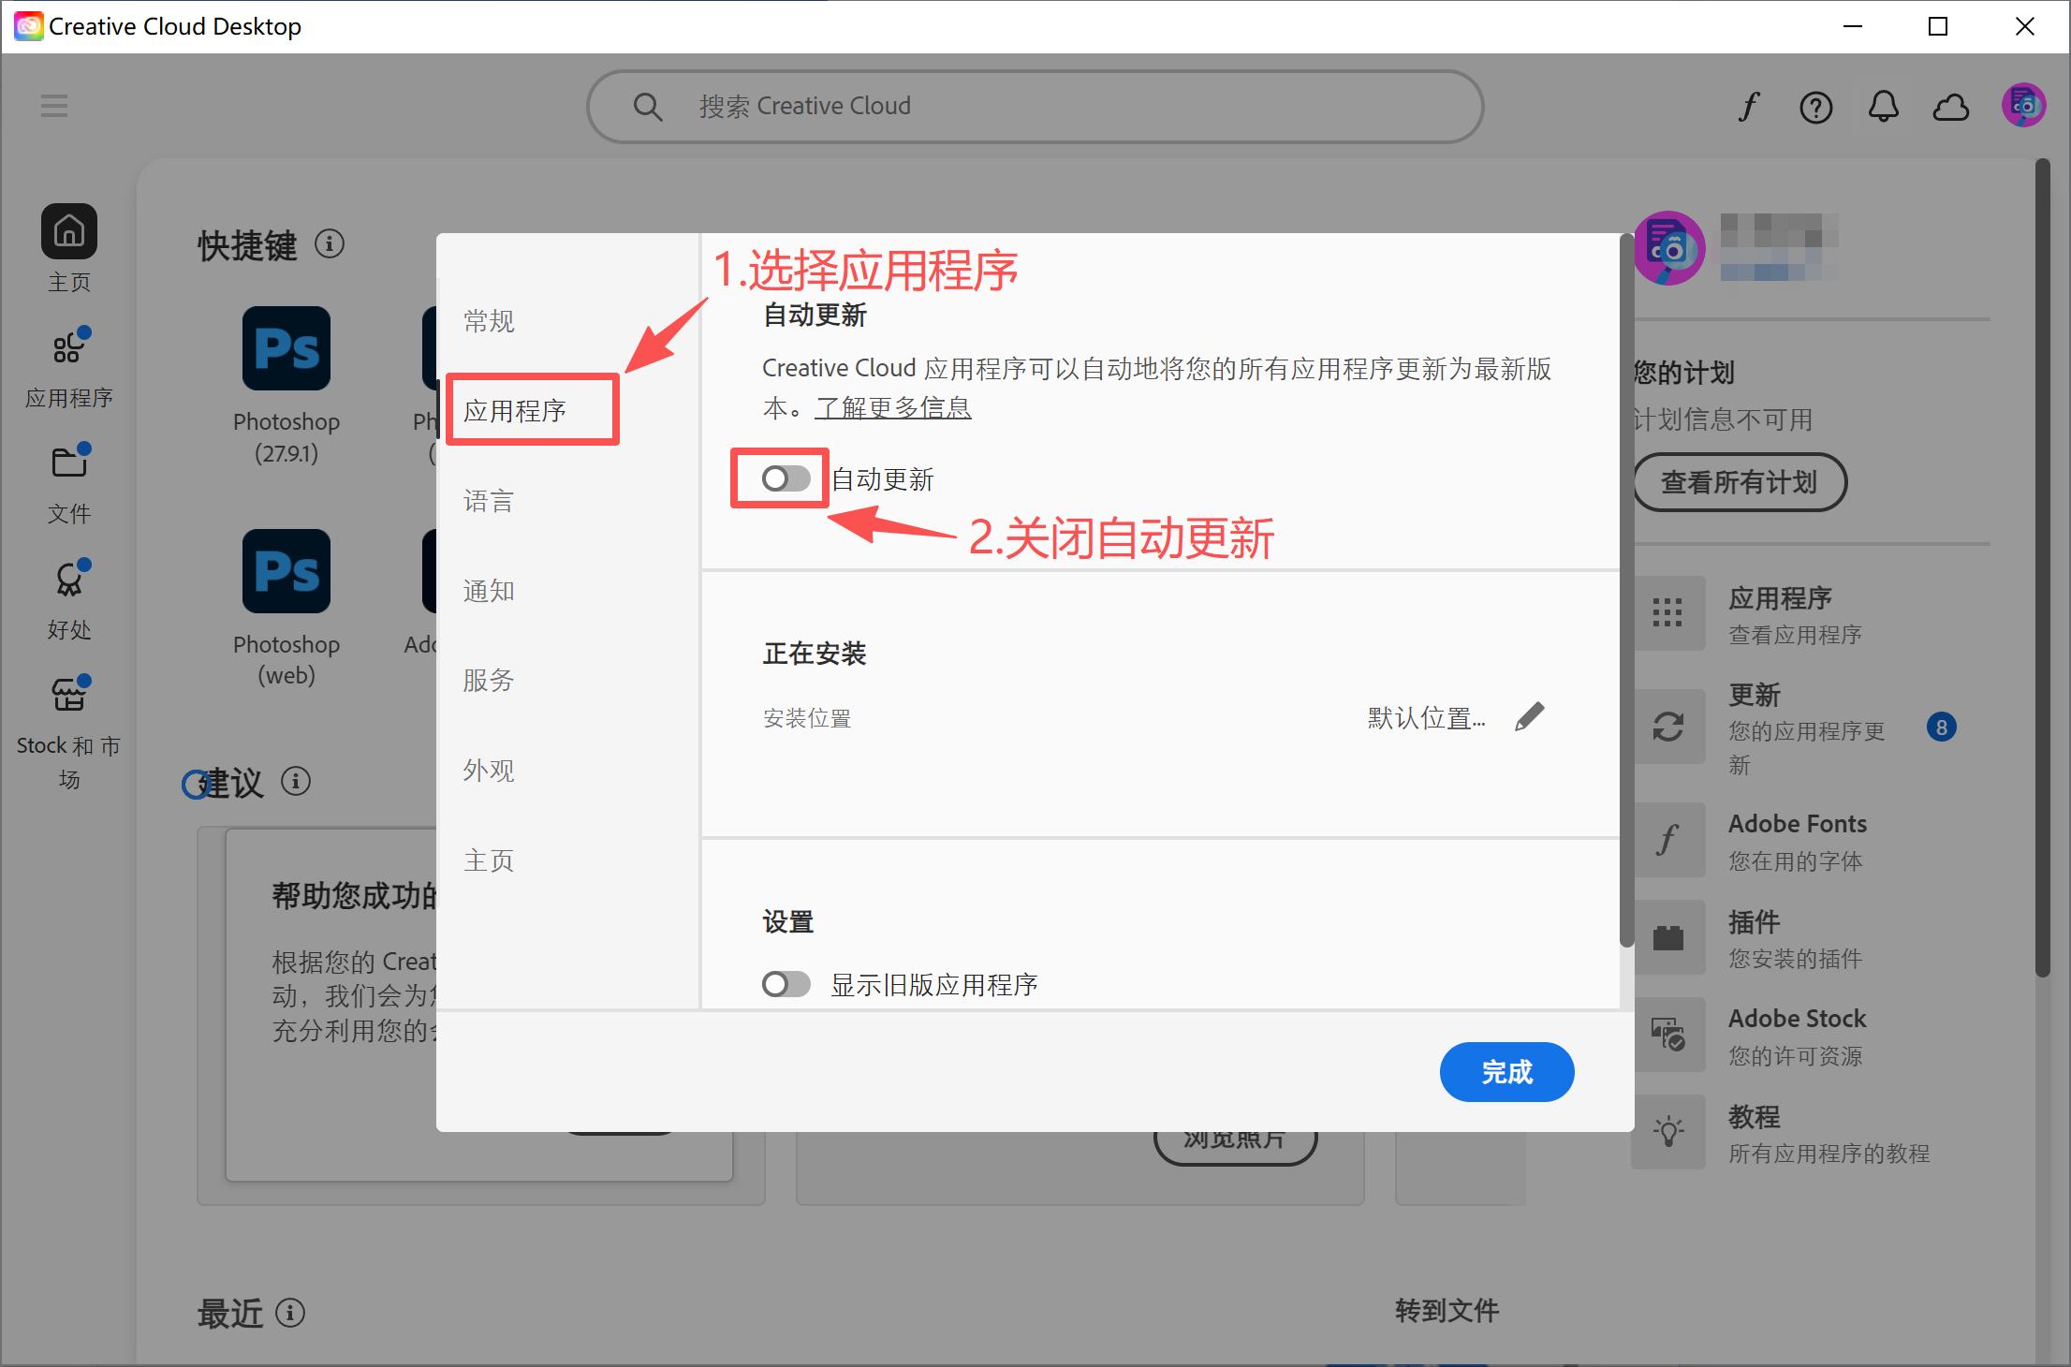
Task: Toggle the 显示旧版应用程序 switch
Action: pos(786,984)
